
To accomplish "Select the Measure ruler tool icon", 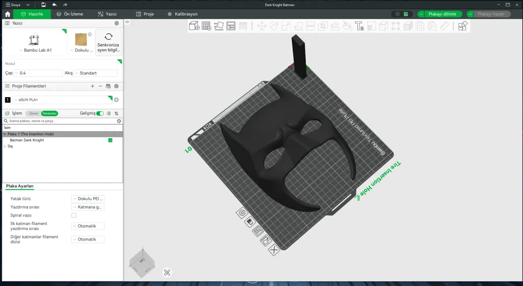I will coord(444,26).
